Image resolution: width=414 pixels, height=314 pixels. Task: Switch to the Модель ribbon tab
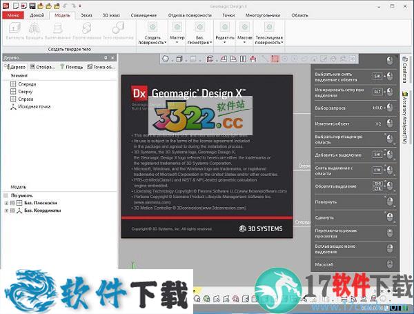(x=62, y=15)
